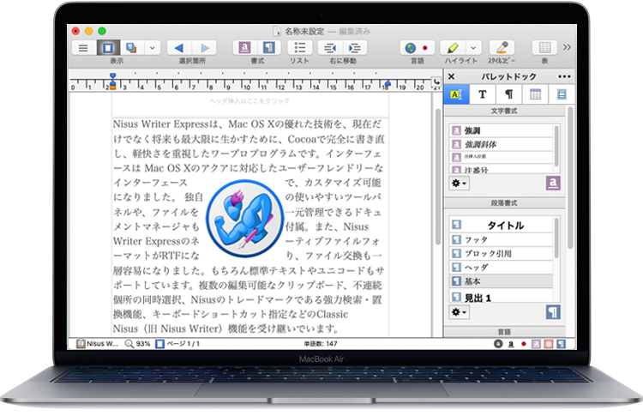Screen dimensions: 643x416
Task: Apply the ブロック引用 paragraph style
Action: (502, 254)
